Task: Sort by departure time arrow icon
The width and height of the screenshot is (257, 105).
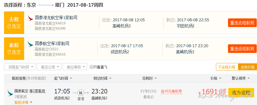Action: tap(71, 78)
